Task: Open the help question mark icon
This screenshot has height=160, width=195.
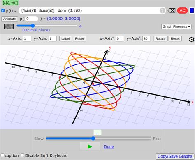Action: click(162, 11)
